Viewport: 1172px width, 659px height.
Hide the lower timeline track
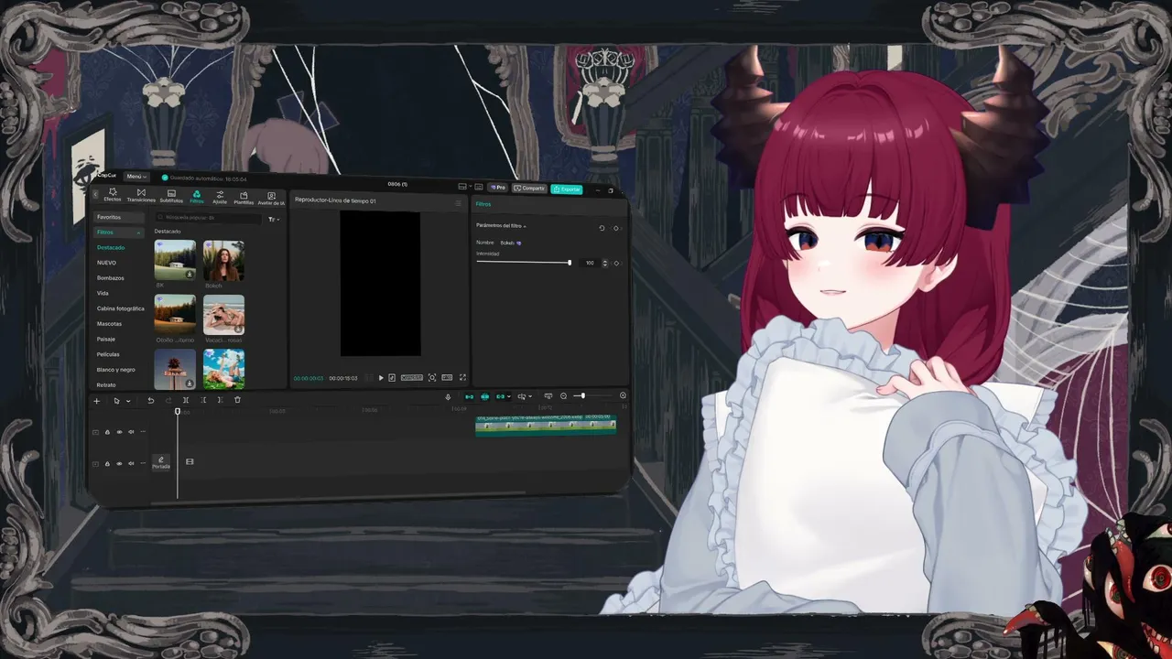119,463
